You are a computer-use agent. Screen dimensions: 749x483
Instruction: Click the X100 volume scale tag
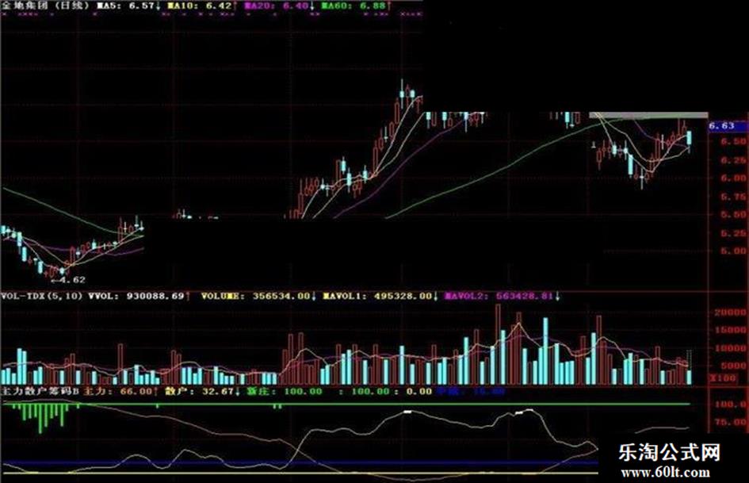click(x=723, y=378)
